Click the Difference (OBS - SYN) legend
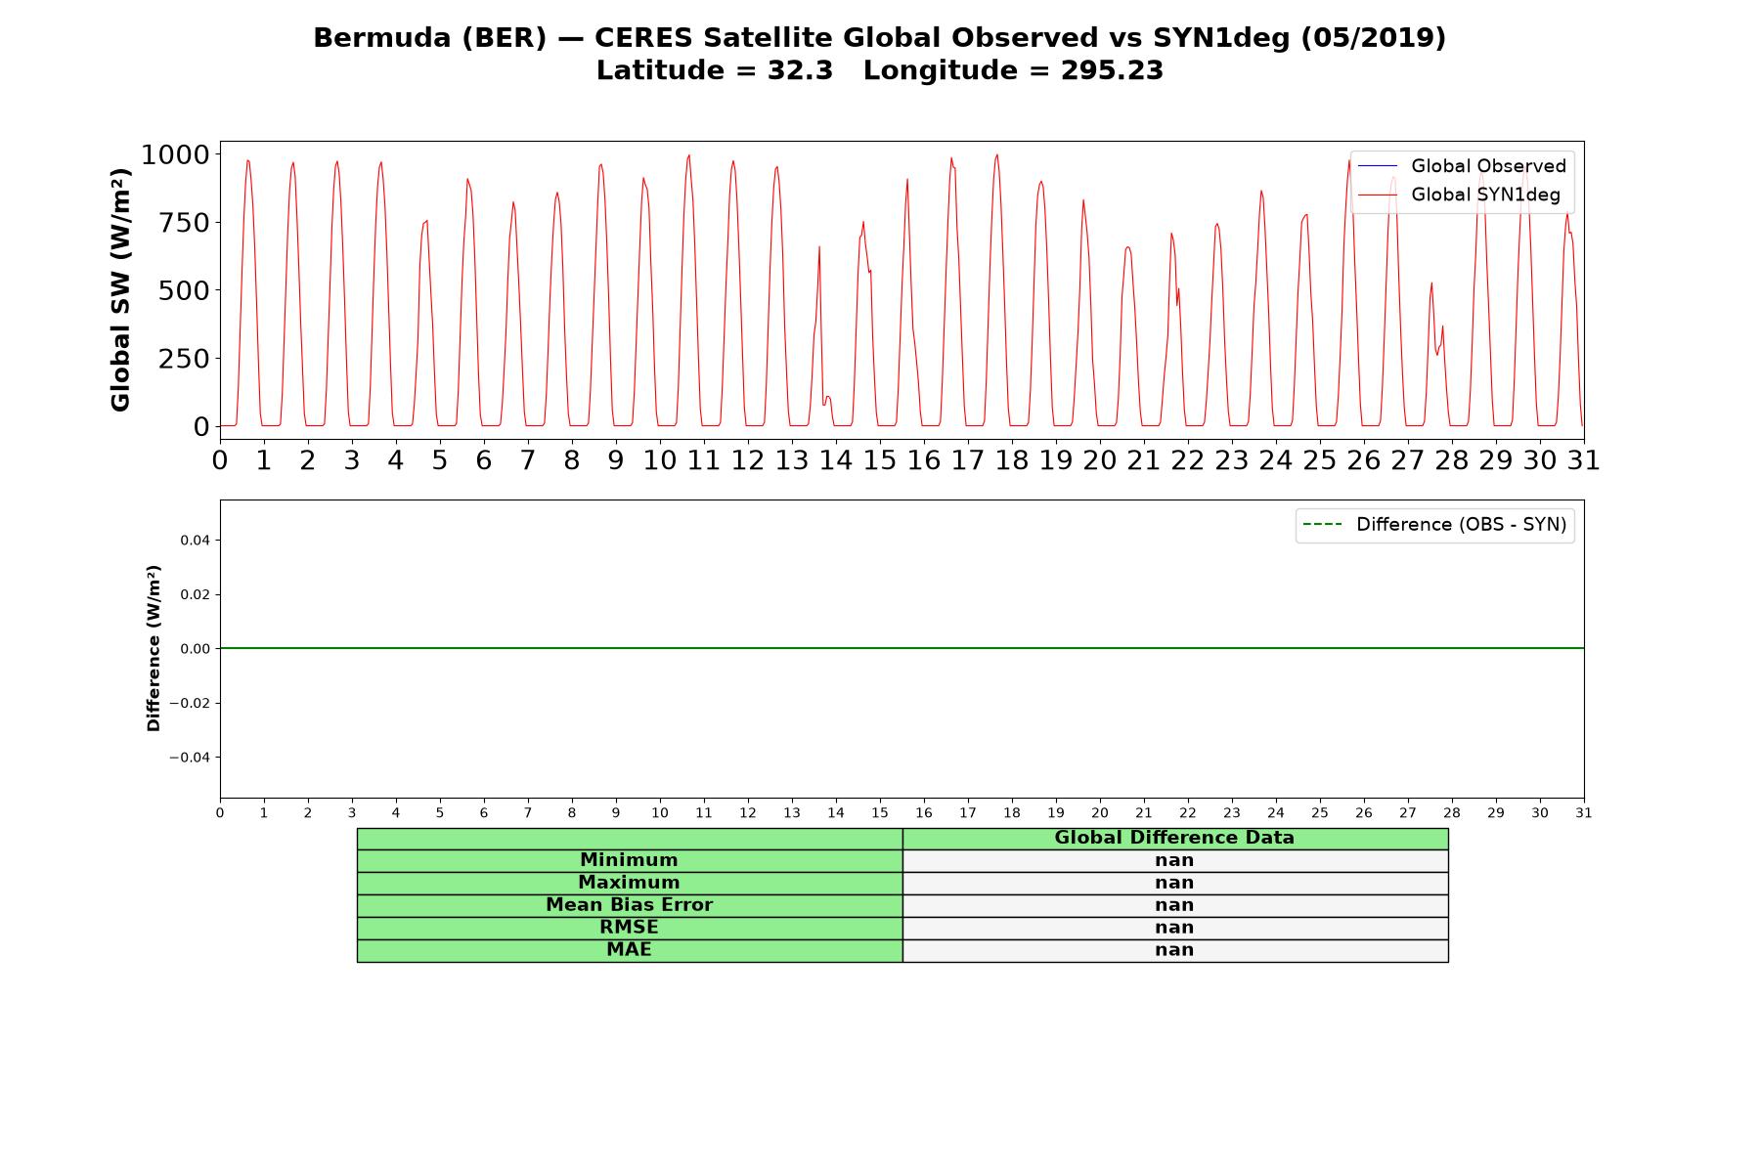 [x=1434, y=525]
